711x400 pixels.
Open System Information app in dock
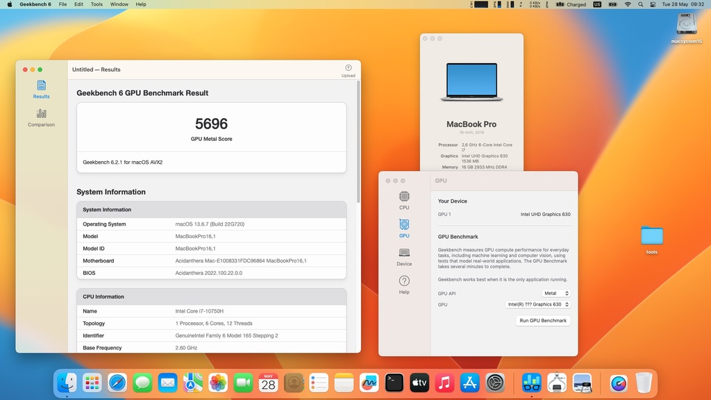pyautogui.click(x=557, y=383)
